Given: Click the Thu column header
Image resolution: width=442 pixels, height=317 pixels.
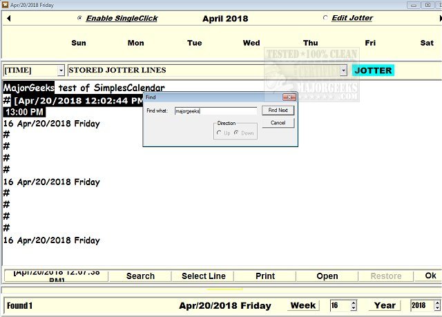Looking at the screenshot, I should [x=310, y=43].
